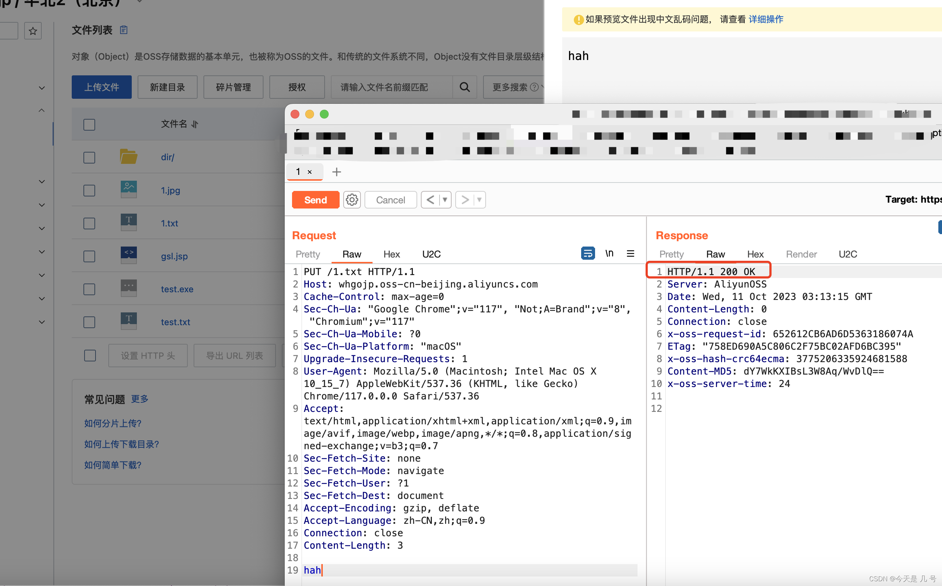Screen dimensions: 942x586
Task: Click the 导出 URL 列表 button
Action: (235, 356)
